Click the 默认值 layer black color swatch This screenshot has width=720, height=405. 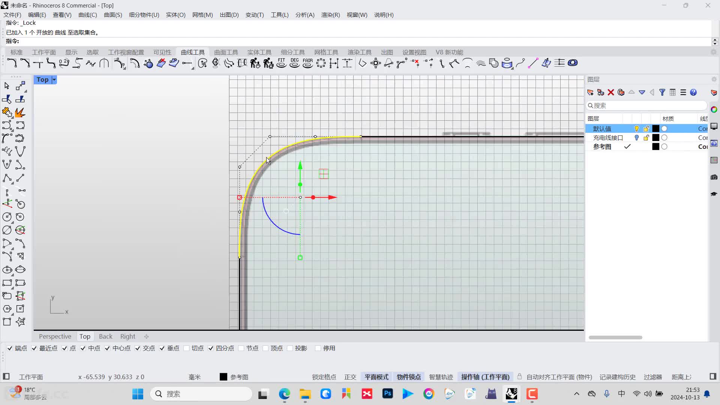655,129
